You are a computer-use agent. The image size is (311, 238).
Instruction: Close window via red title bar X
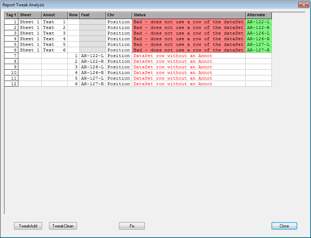[303, 5]
